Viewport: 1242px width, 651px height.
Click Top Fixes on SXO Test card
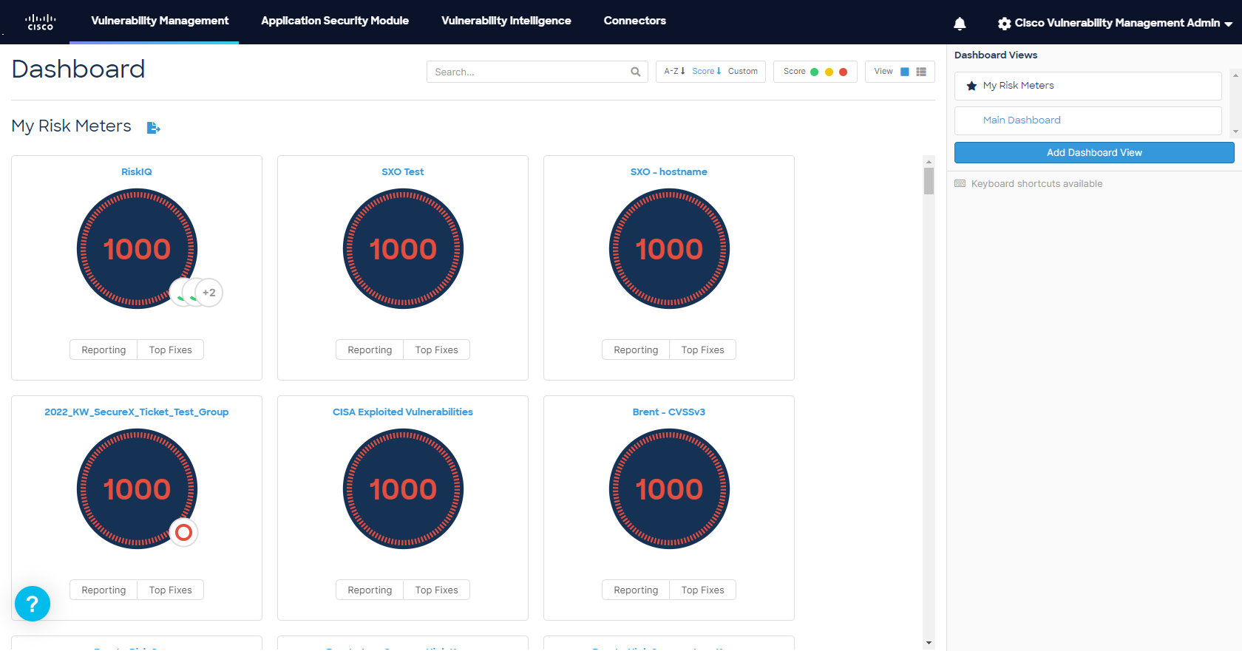[437, 350]
